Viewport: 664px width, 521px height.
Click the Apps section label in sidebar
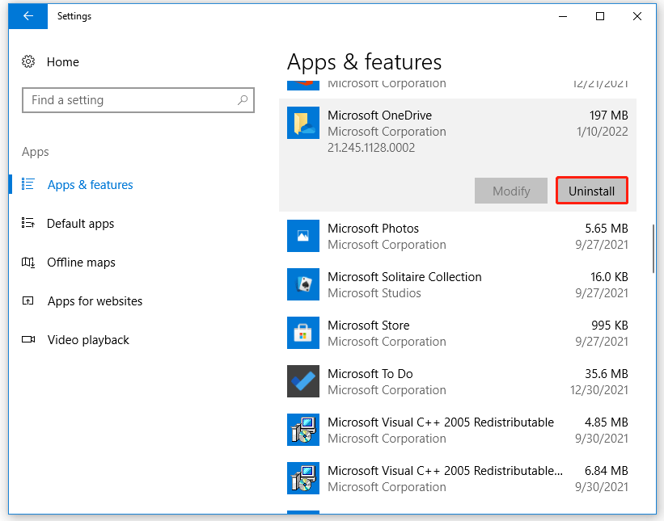35,152
